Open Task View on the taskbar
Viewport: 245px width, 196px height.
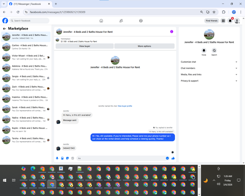14,180
